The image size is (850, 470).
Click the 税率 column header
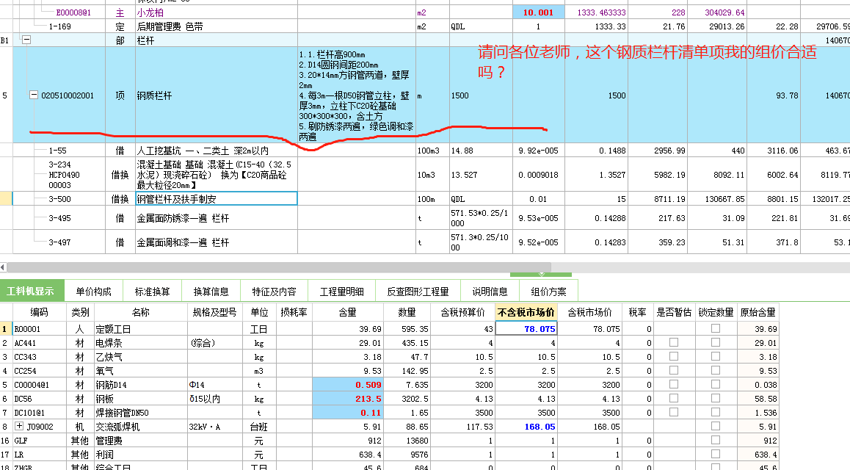[637, 312]
